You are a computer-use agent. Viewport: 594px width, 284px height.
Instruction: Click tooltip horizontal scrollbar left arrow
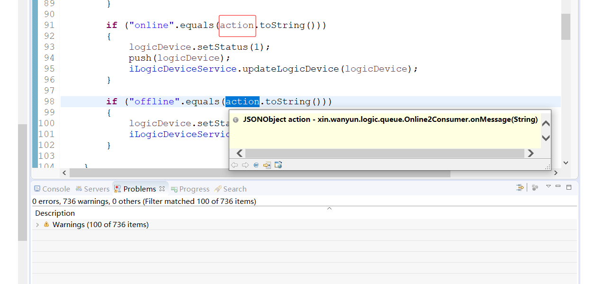[x=240, y=153]
